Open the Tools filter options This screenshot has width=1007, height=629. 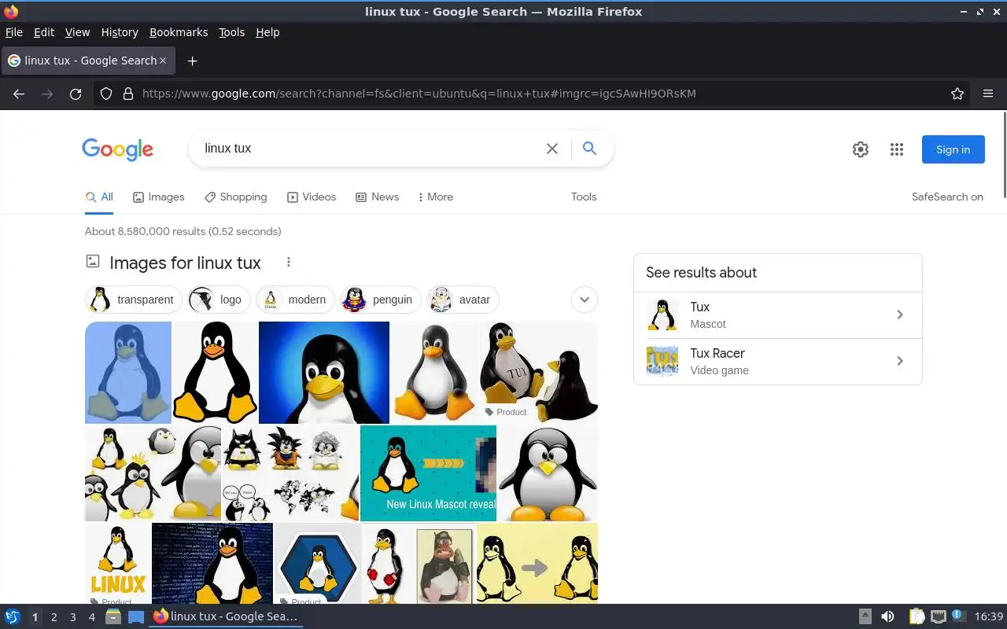tap(584, 197)
